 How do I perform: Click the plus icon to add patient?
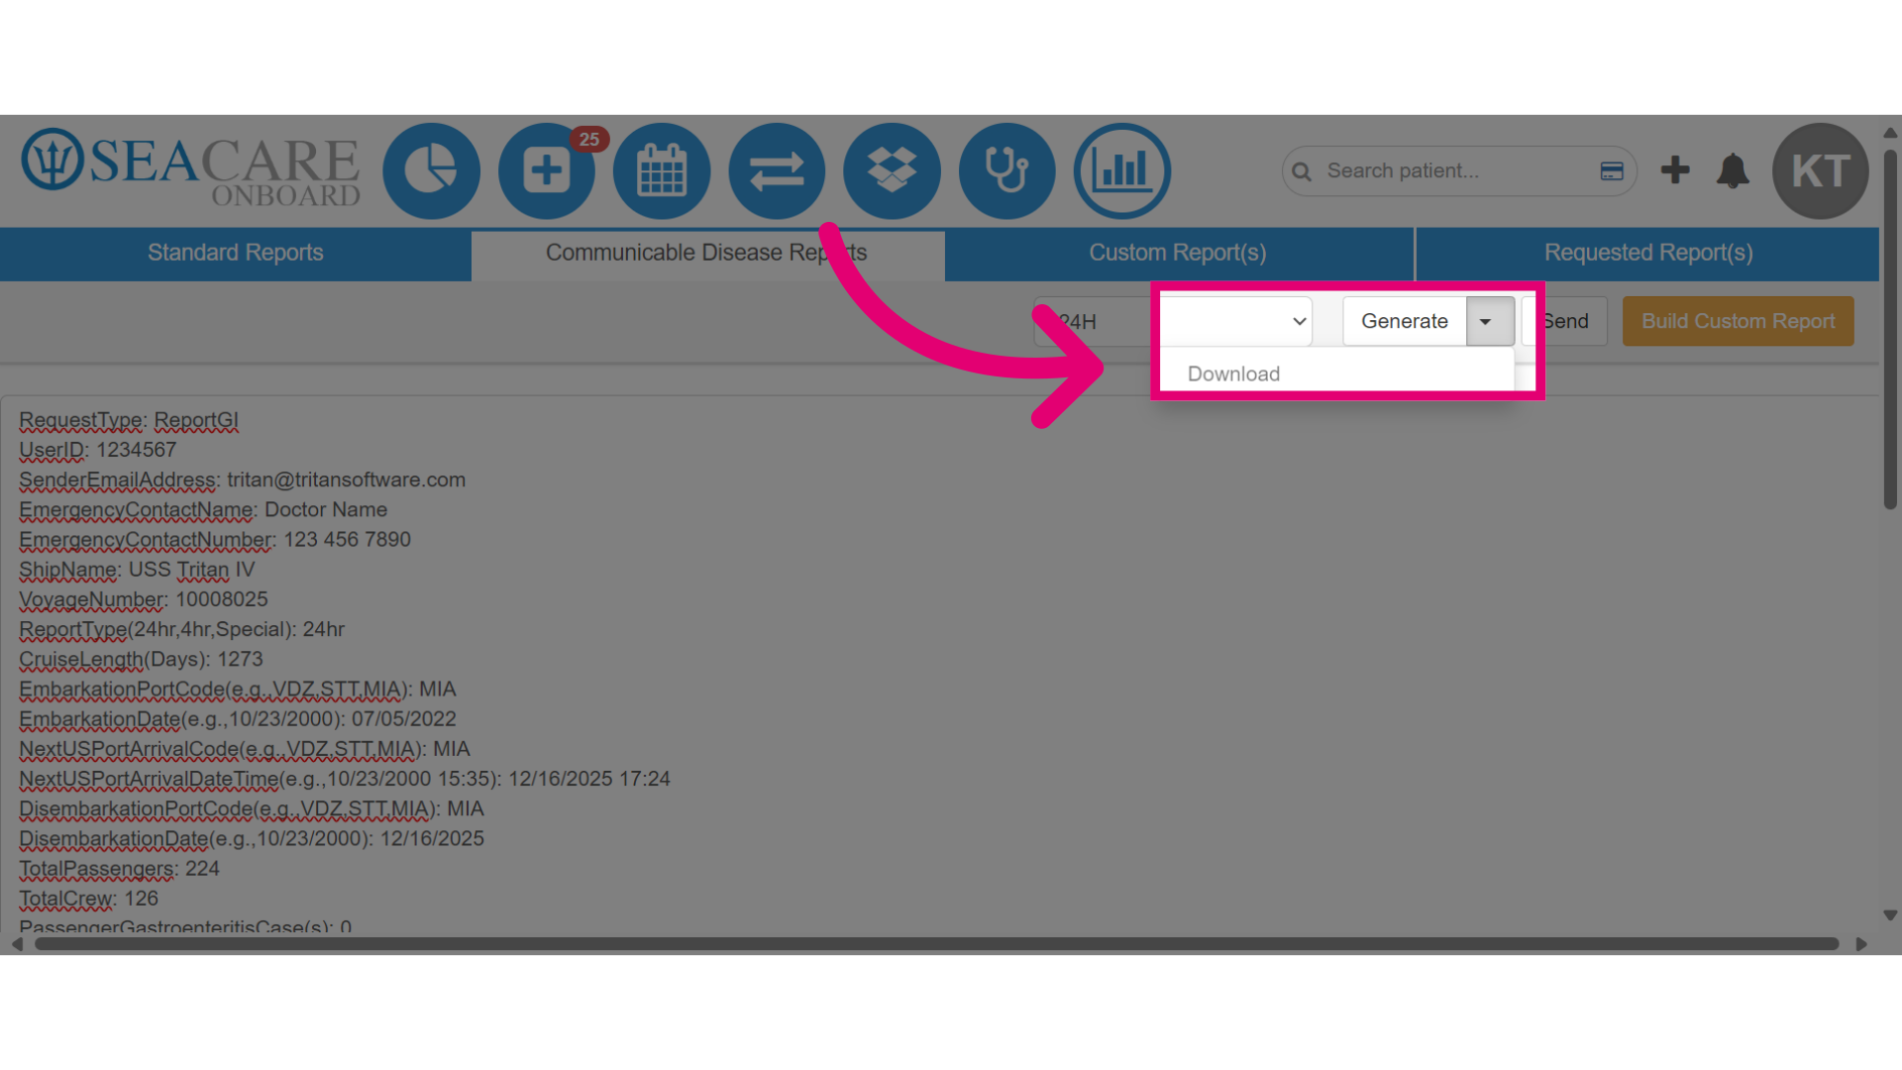click(x=1675, y=169)
